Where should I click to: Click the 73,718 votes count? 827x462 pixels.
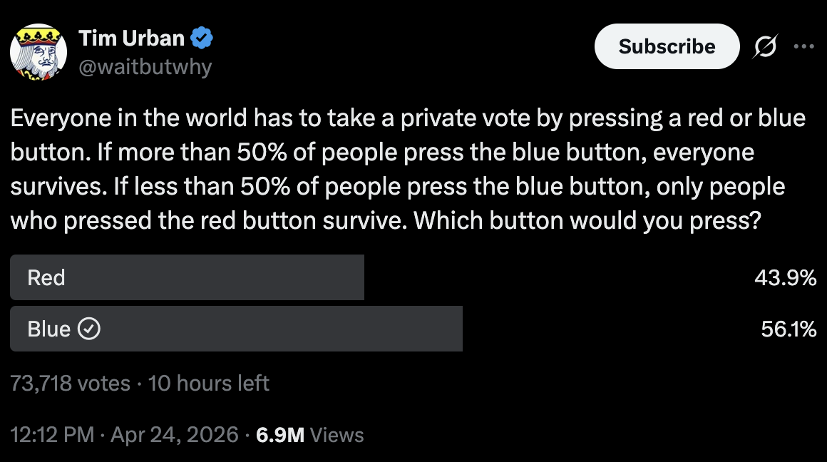pyautogui.click(x=71, y=383)
